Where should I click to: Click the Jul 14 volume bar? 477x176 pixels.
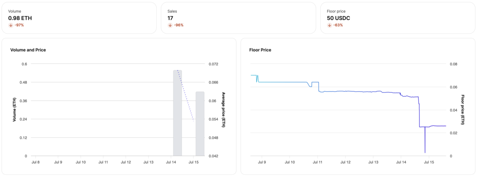pos(177,113)
